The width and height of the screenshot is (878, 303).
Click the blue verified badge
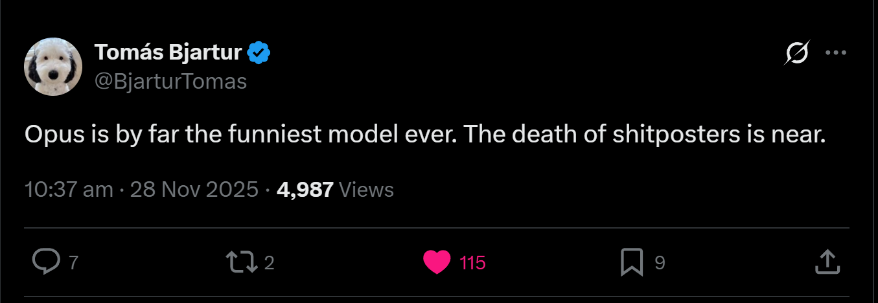tap(260, 52)
